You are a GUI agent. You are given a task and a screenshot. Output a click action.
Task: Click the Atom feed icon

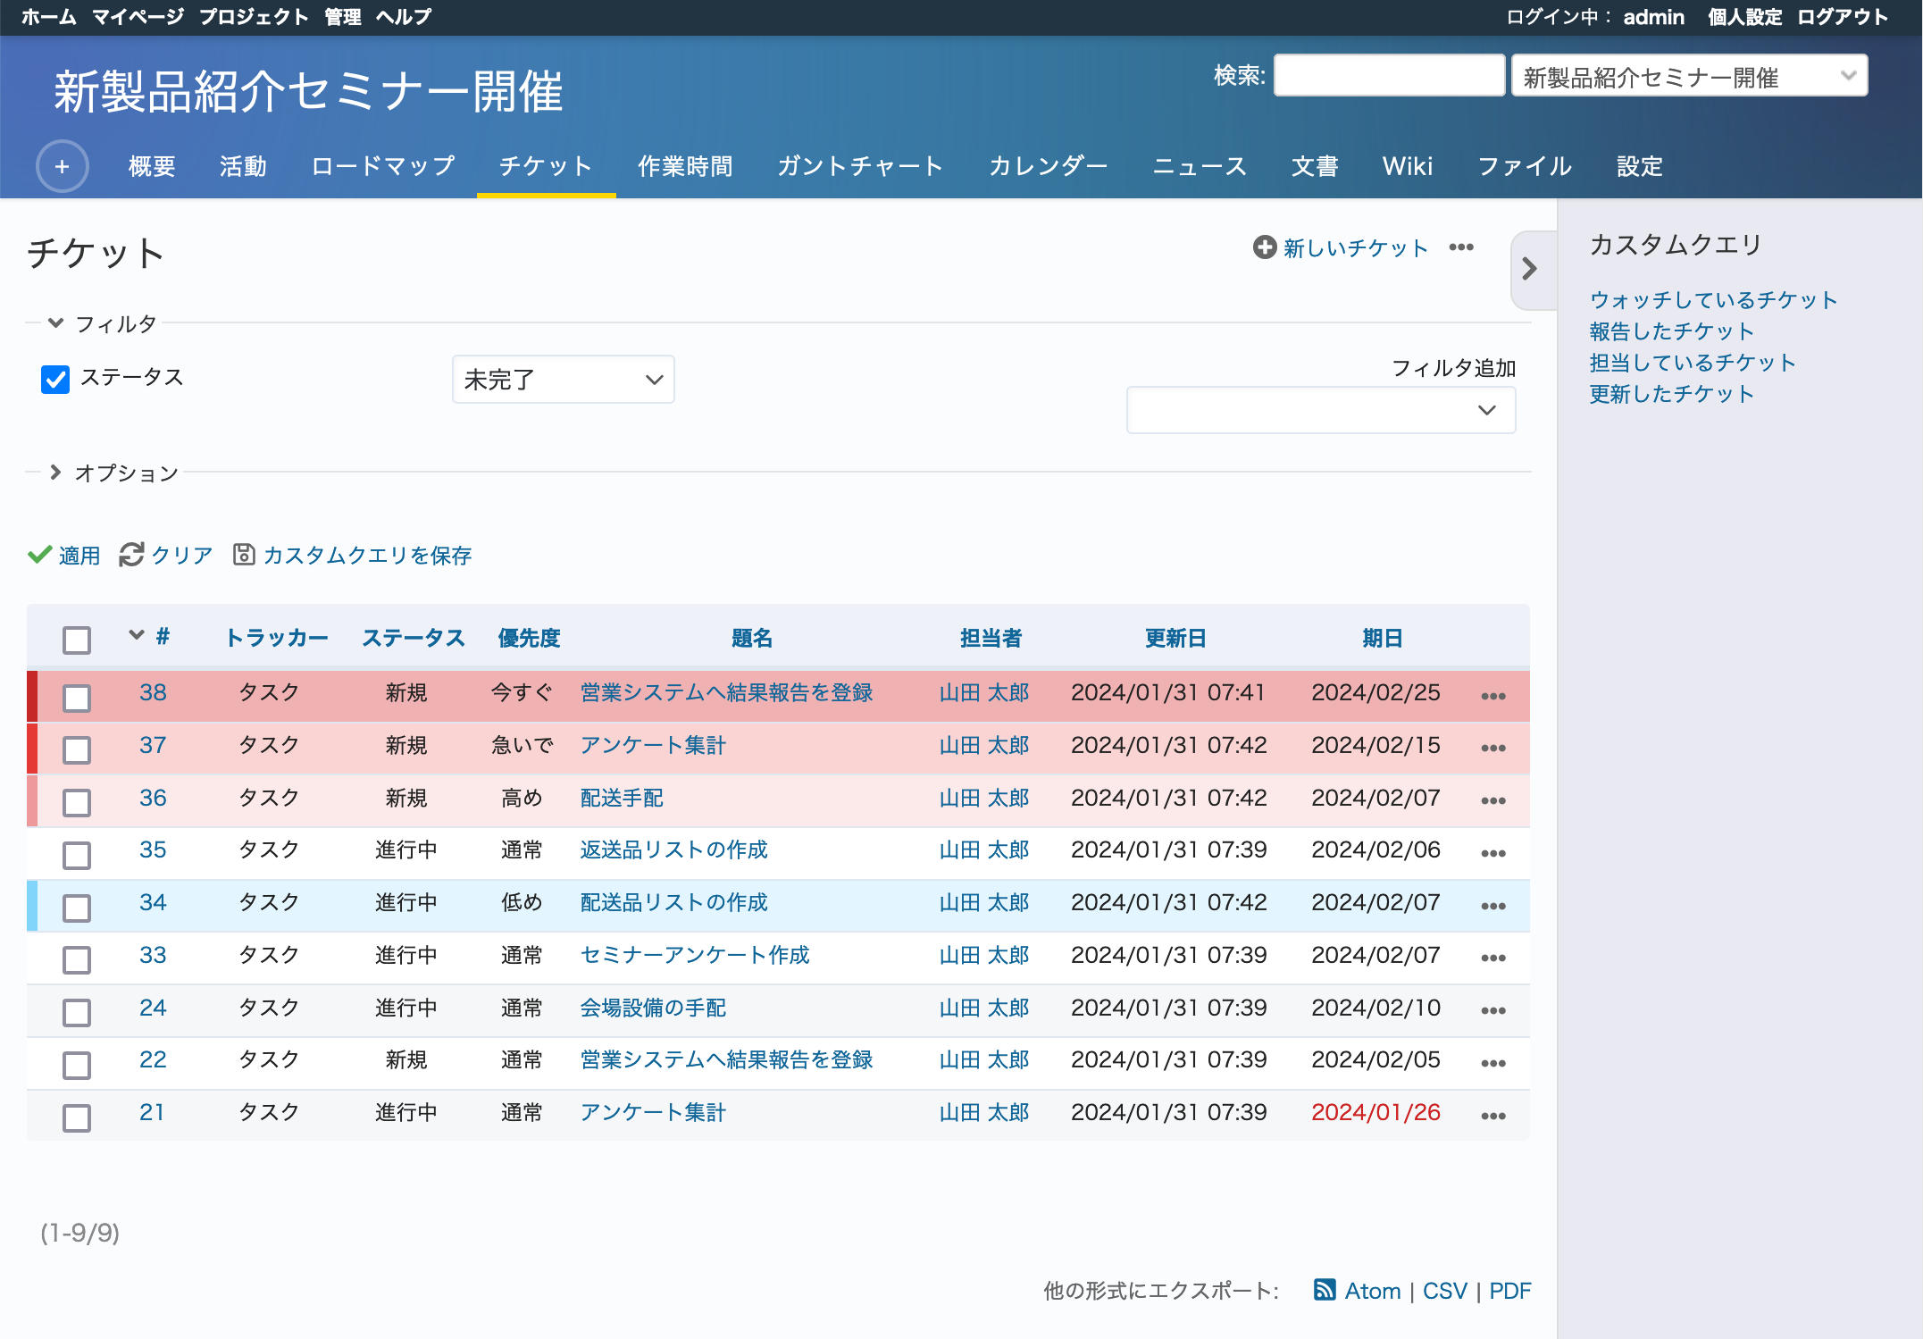point(1325,1290)
